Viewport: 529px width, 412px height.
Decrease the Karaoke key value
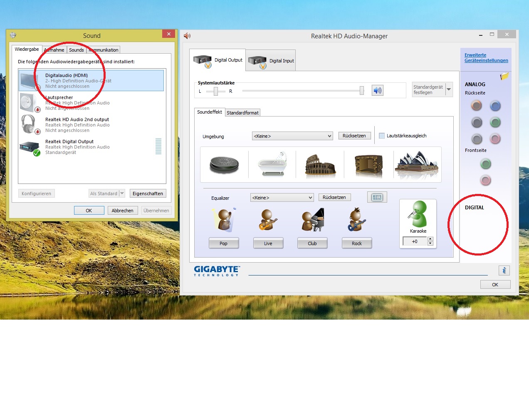click(430, 243)
